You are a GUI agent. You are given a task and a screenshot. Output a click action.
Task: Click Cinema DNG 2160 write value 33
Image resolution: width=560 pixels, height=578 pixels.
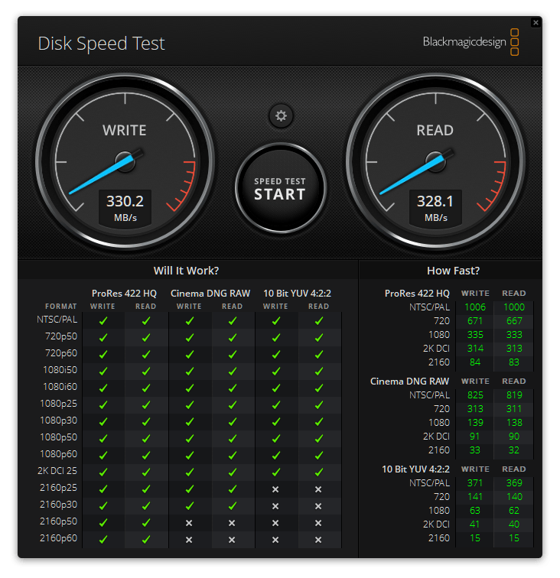(475, 450)
